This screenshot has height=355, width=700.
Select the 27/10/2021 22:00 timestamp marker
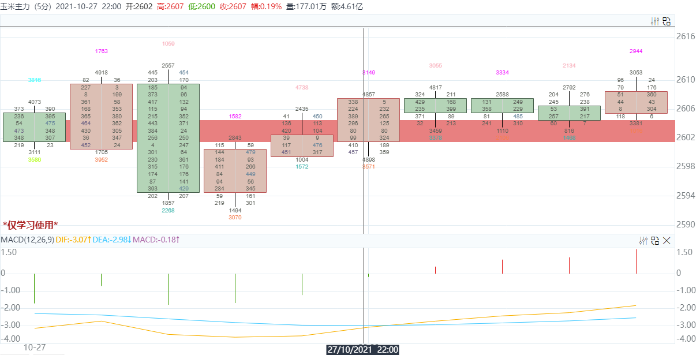pos(363,349)
